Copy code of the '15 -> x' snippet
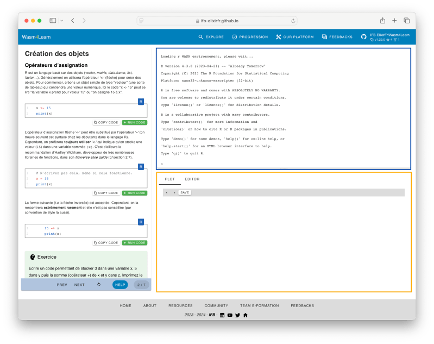Viewport: 434px width, 344px height. [106, 243]
